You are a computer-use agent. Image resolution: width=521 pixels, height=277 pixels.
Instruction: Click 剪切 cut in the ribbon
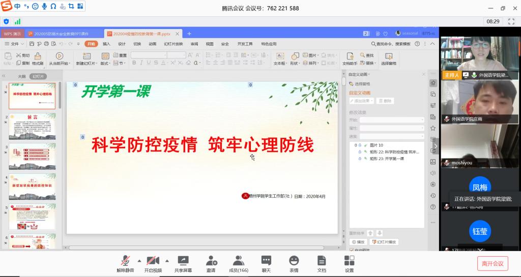23,55
